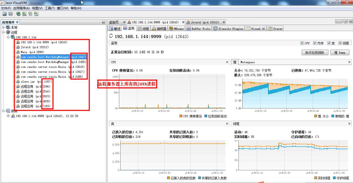Minimize the 应用程序 panel
Image resolution: width=353 pixels, height=183 pixels.
tap(103, 22)
